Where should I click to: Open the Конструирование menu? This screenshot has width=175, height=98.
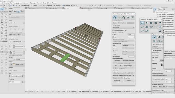click(x=18, y=3)
